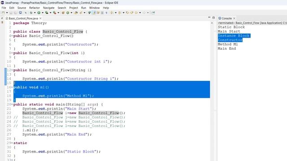
Task: Click the Skip All Breakpoints icon
Action: 26,13
